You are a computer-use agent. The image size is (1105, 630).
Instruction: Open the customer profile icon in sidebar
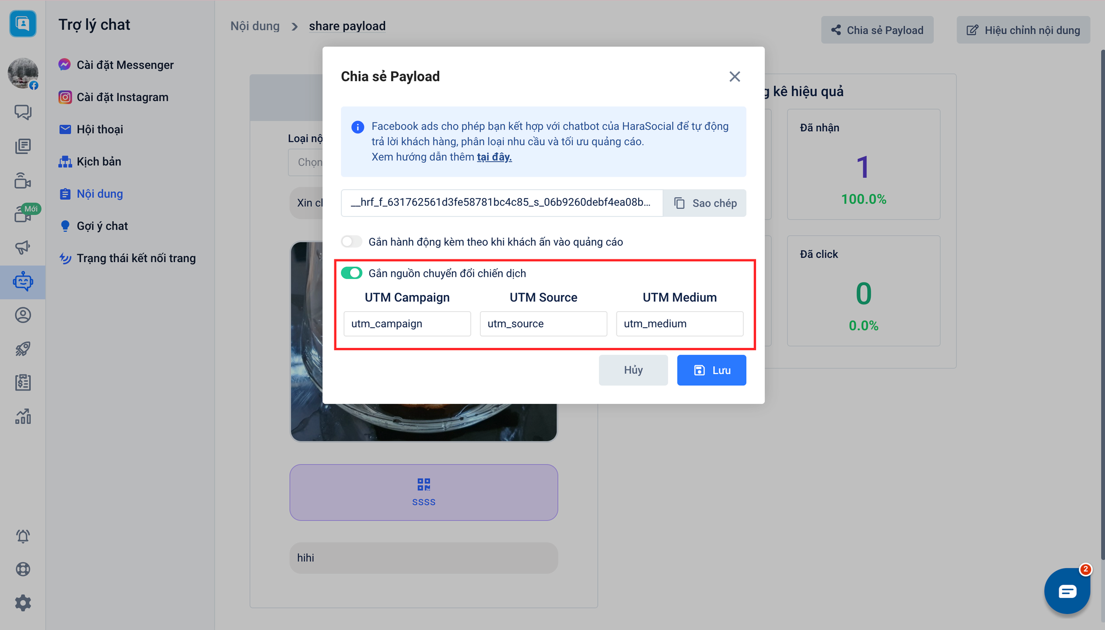23,315
